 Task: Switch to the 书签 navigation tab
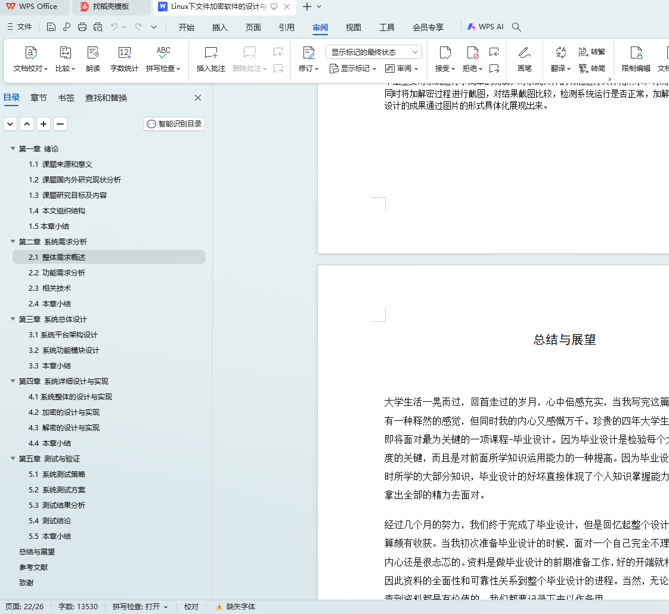coord(66,98)
